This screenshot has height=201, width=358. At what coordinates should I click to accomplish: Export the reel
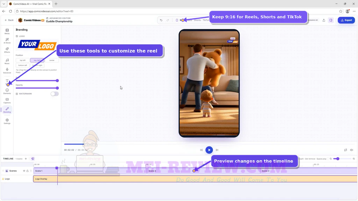(346, 20)
